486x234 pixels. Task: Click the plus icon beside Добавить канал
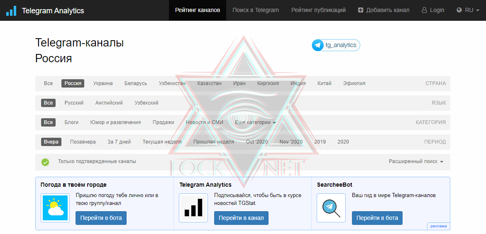point(361,10)
